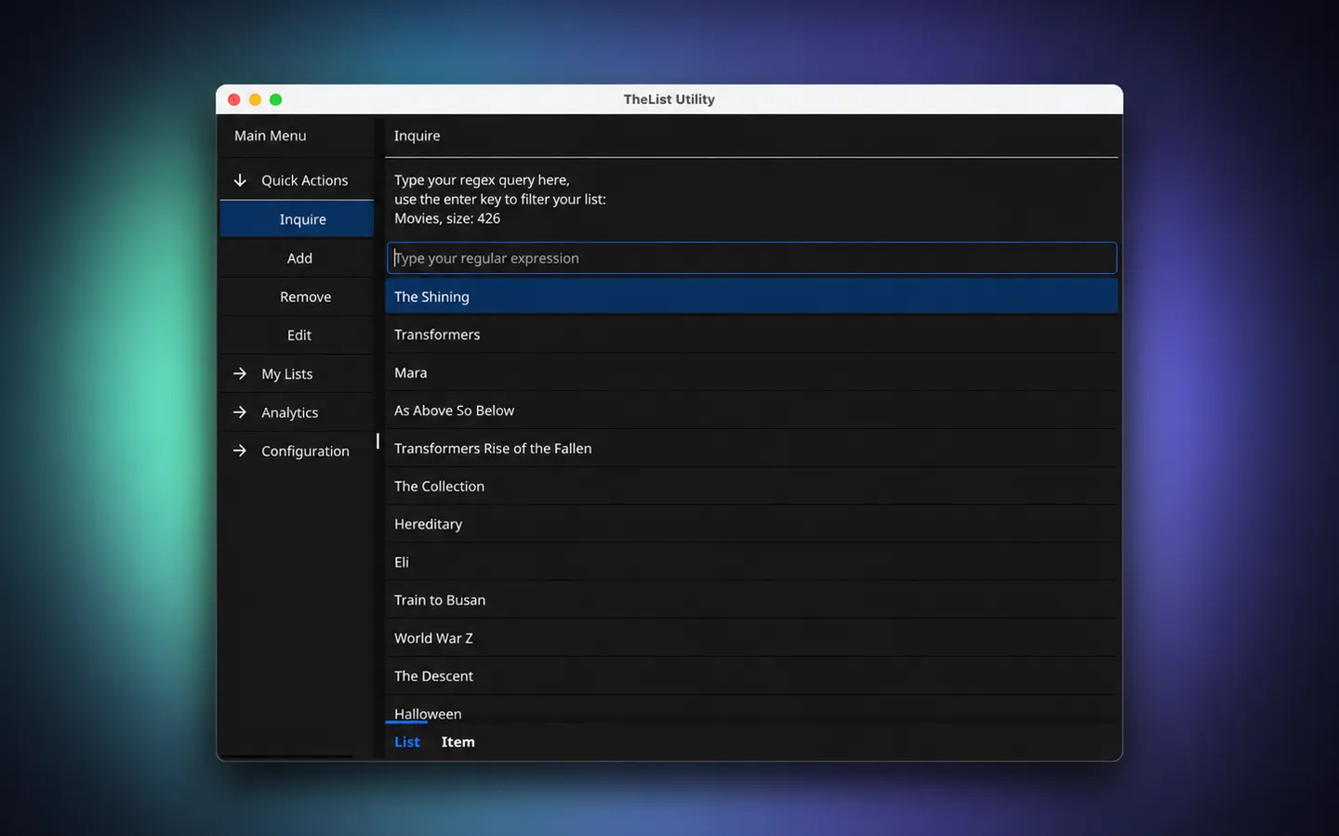Click the sidebar splitter handle
This screenshot has height=836, width=1339.
point(378,441)
